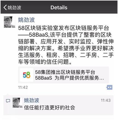
Task: Open the two-dot like and comment button
Action: pyautogui.click(x=109, y=87)
